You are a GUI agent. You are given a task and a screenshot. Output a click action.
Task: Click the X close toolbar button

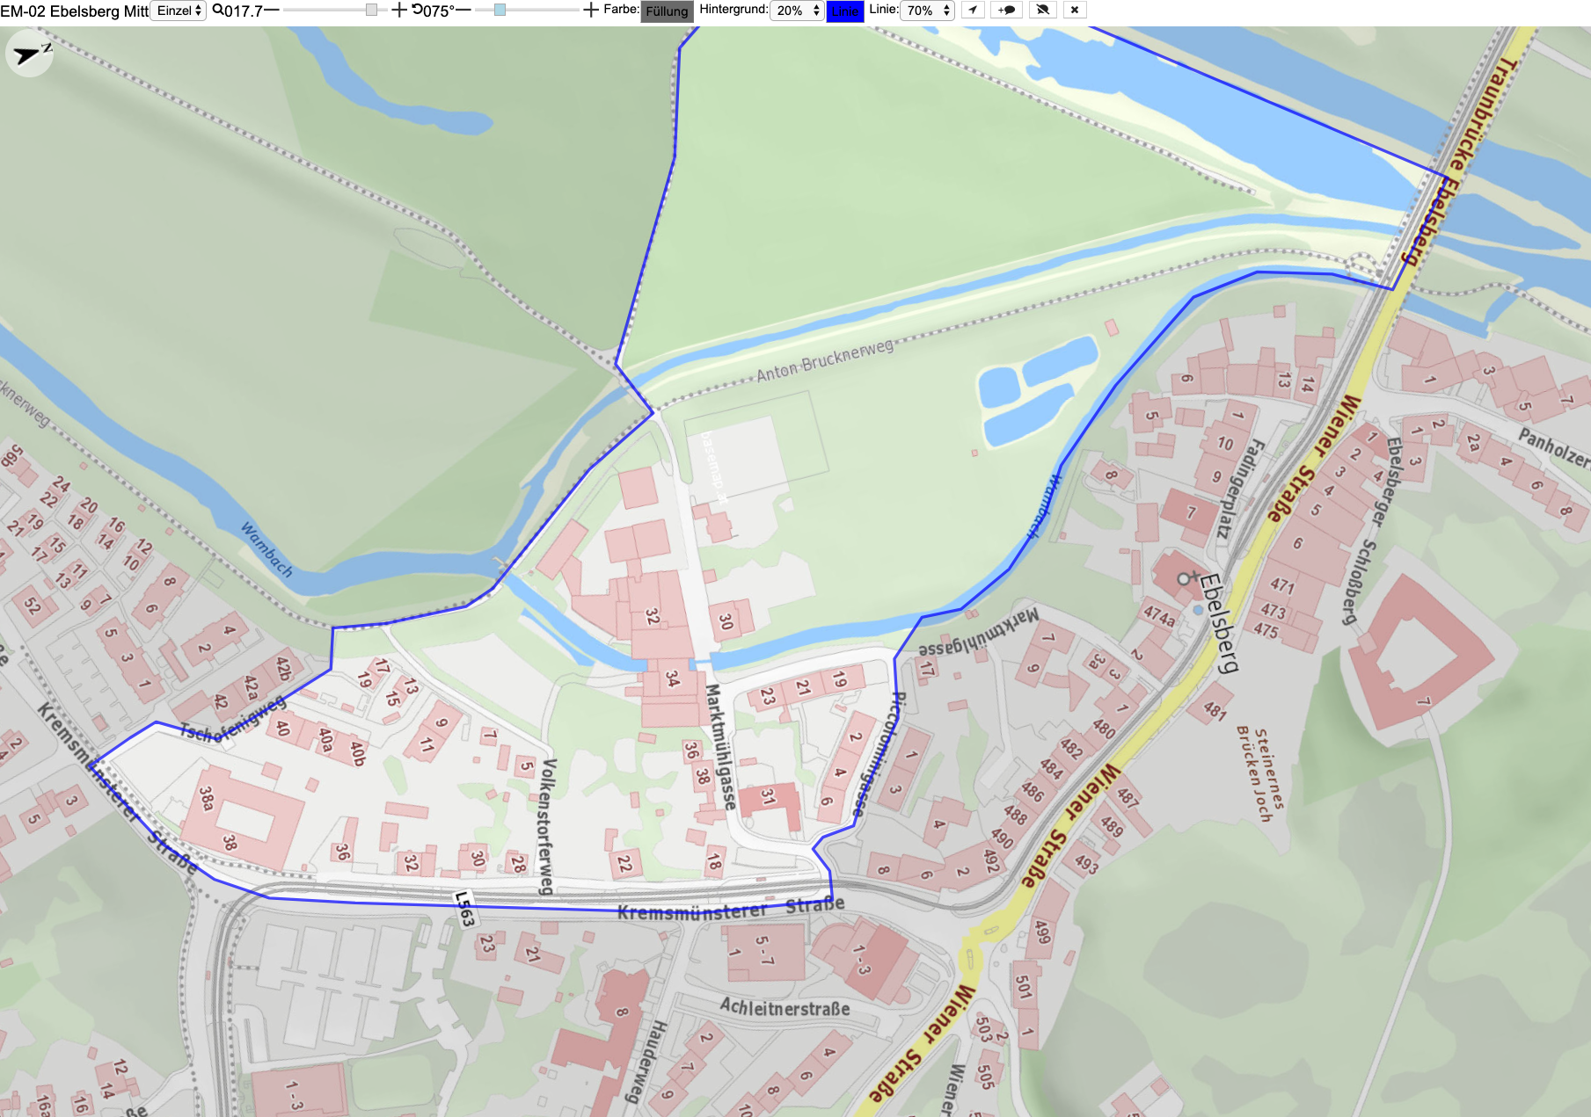[1075, 10]
